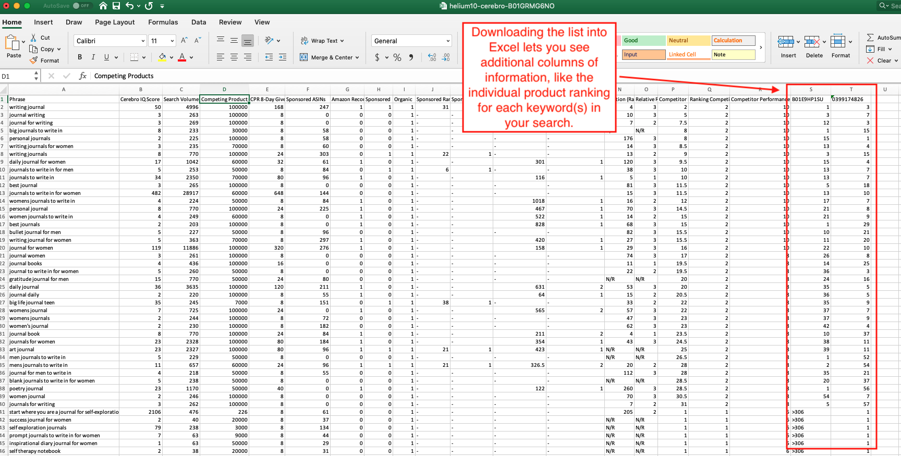Toggle bottom align button

[x=248, y=40]
